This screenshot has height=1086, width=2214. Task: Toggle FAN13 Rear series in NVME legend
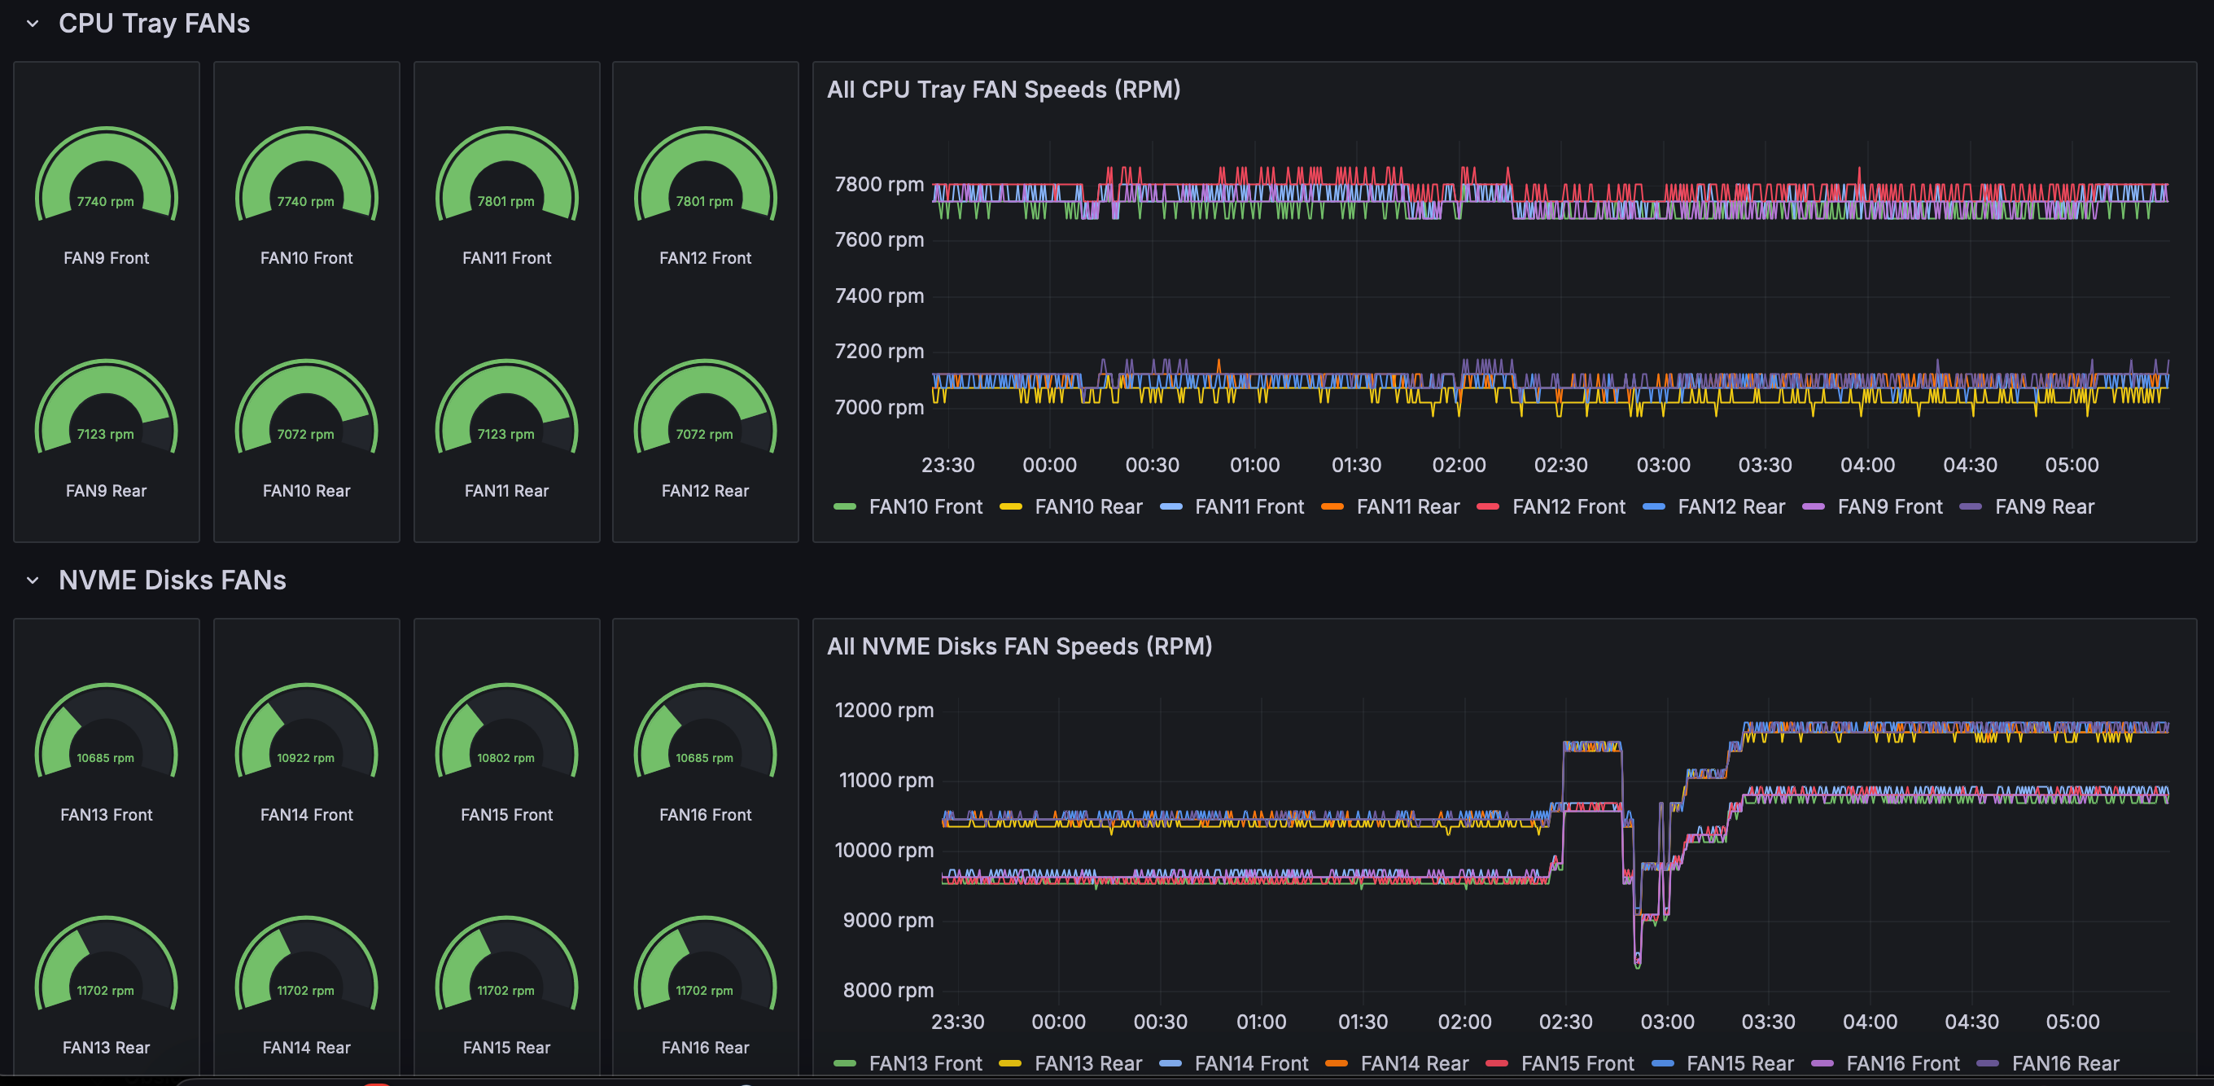[1088, 1064]
